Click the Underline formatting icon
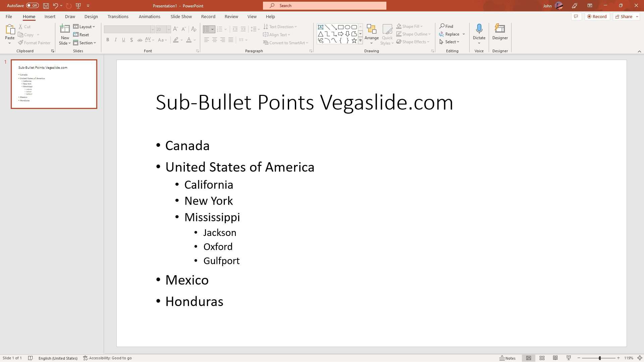The image size is (644, 362). pos(123,40)
